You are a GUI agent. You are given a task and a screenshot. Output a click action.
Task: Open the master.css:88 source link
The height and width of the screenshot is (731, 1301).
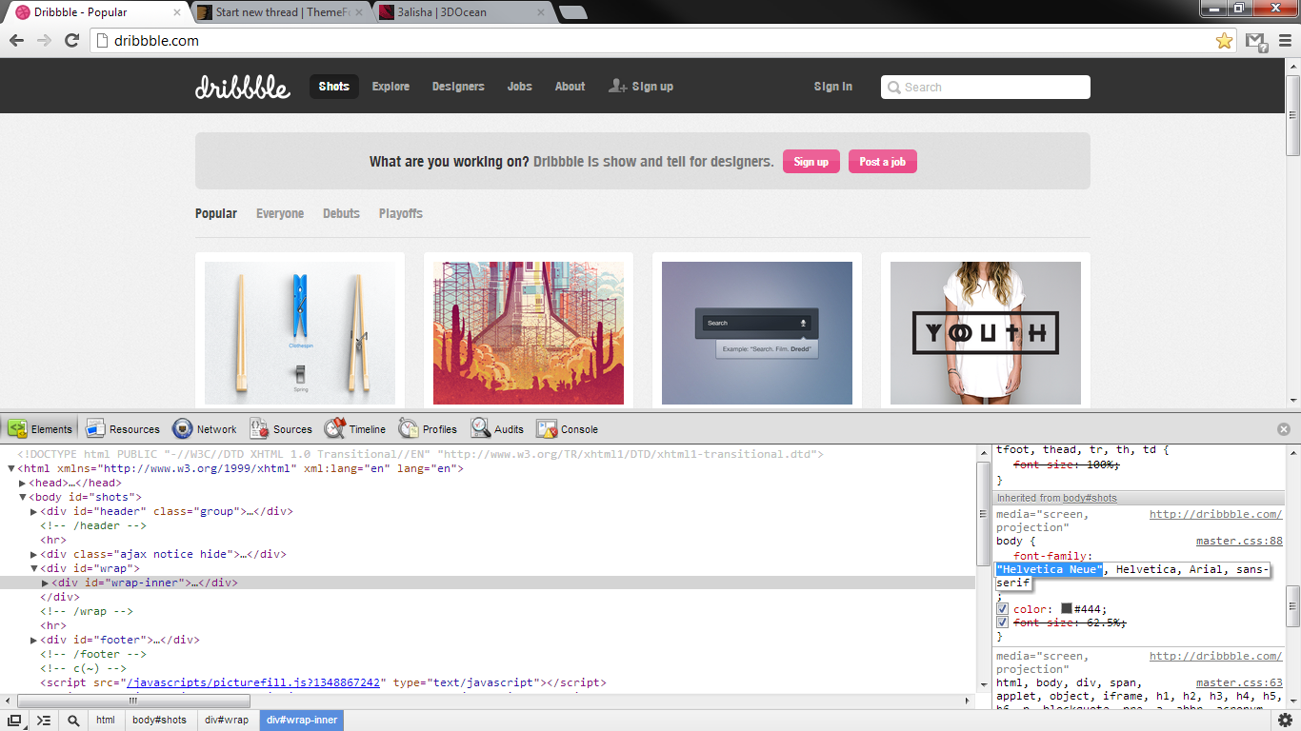click(x=1239, y=542)
